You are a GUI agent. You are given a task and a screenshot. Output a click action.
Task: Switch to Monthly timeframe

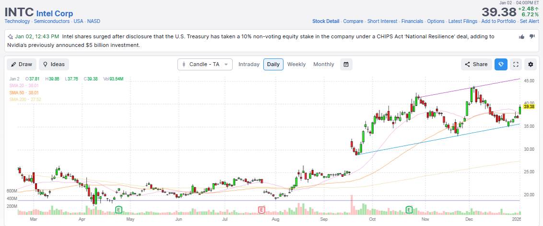point(324,64)
